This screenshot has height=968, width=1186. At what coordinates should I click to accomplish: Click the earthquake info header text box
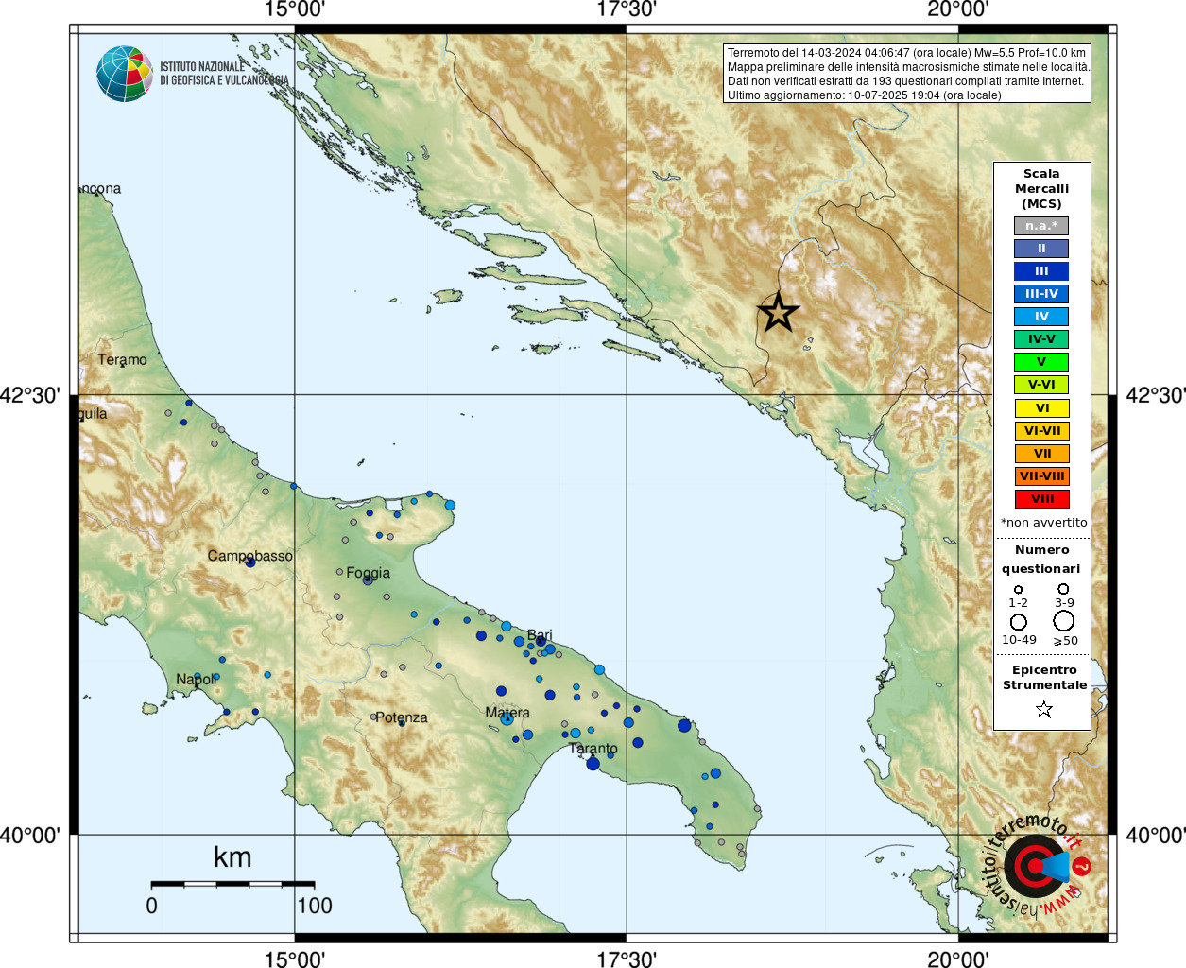point(907,74)
